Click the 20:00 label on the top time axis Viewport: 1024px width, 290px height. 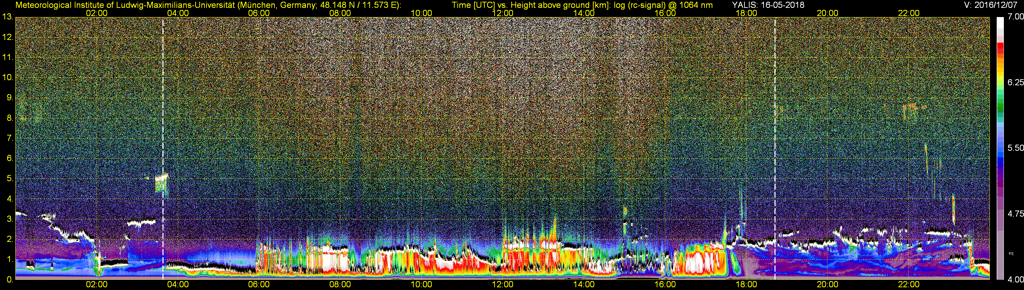(x=828, y=13)
